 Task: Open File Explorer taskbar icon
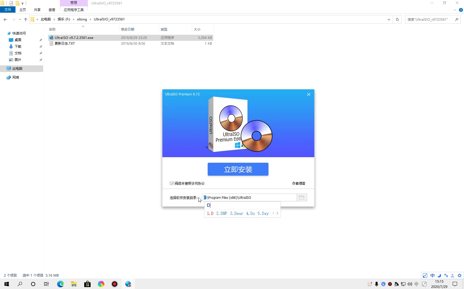(74, 284)
